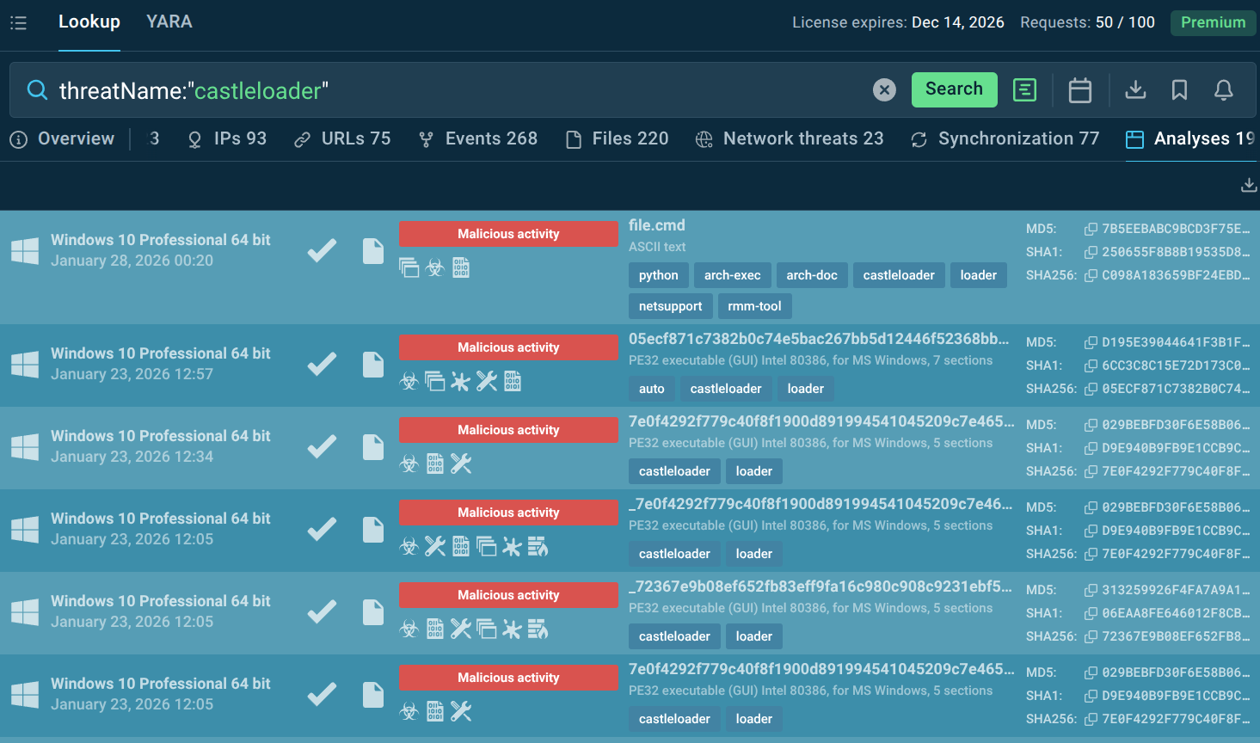Click ASCII text description under file.cmd
This screenshot has height=743, width=1260.
[x=657, y=247]
